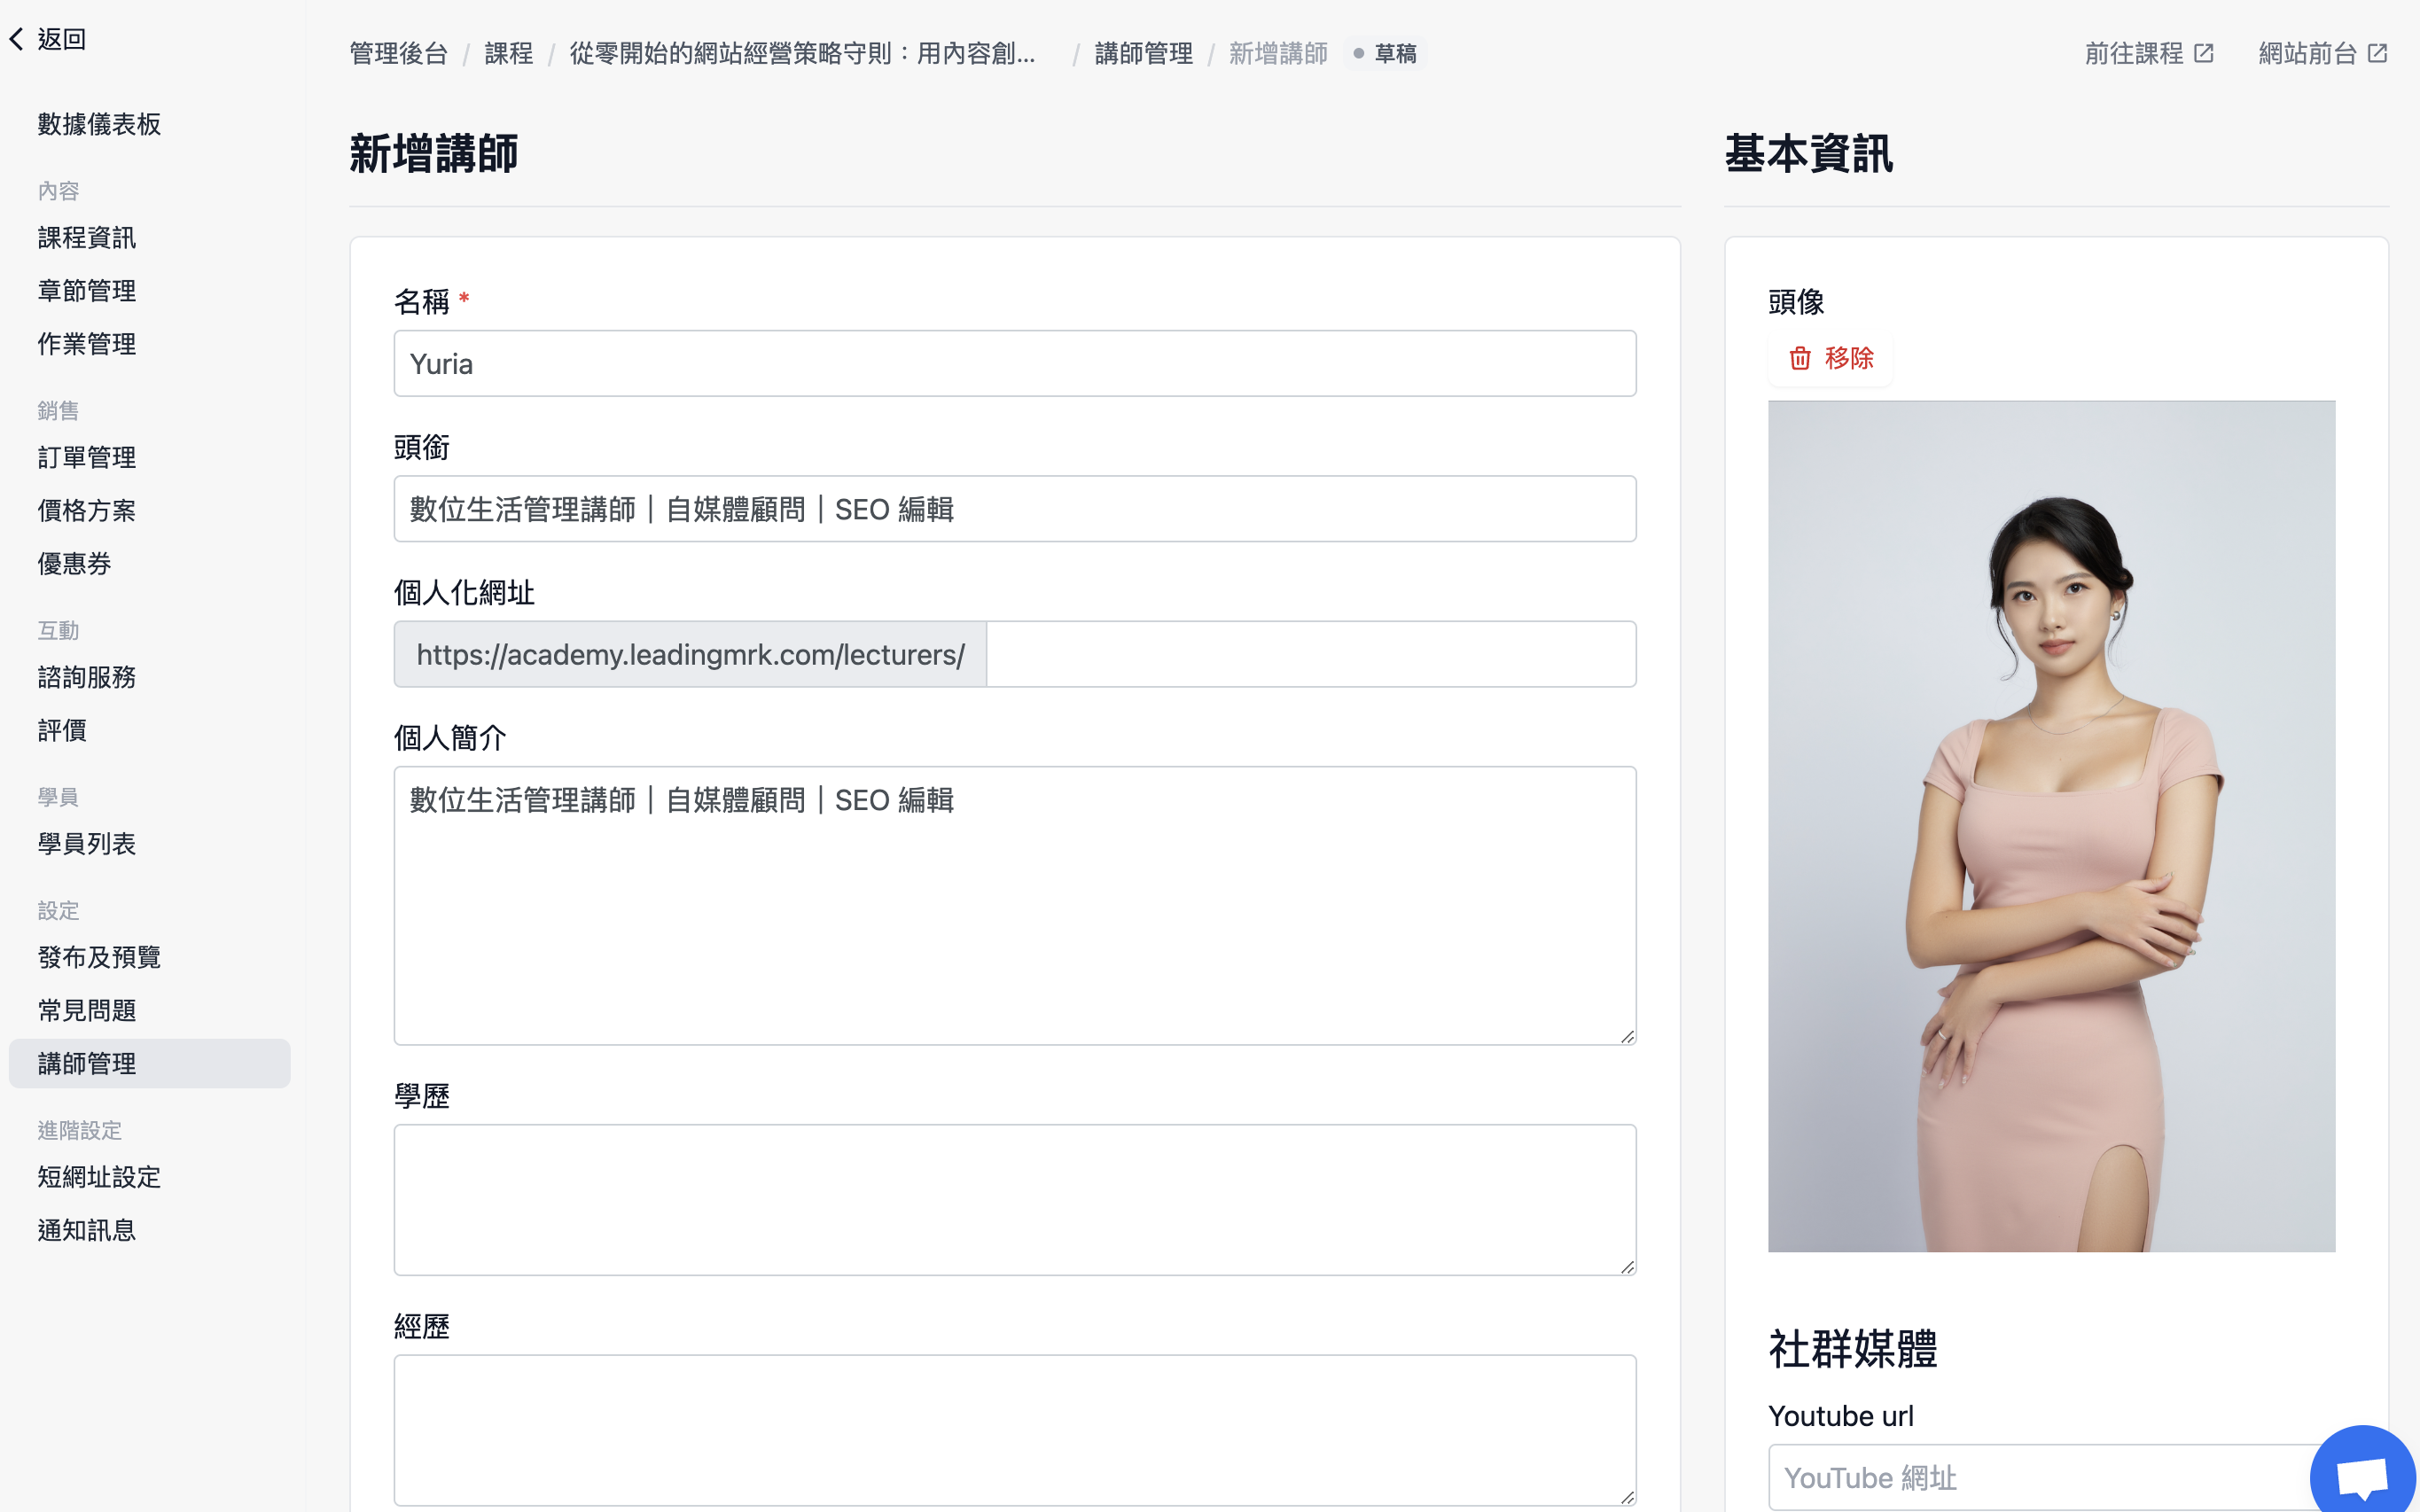Click 講師管理 breadcrumb link
The image size is (2420, 1512).
[x=1144, y=53]
